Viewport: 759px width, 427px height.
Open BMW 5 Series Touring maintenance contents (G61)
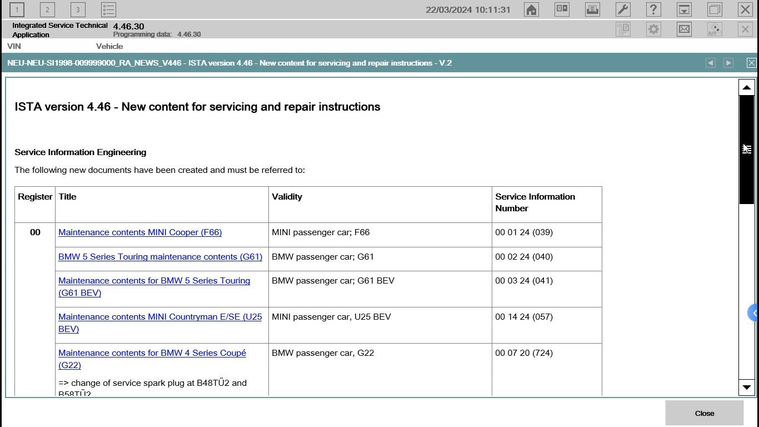point(160,257)
